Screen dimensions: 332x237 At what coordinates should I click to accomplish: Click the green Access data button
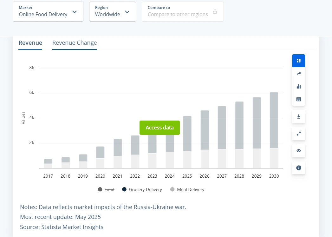159,128
